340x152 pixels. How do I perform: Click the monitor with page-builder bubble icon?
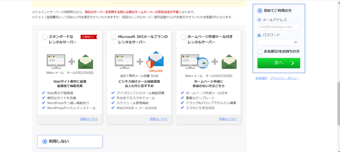click(x=194, y=61)
